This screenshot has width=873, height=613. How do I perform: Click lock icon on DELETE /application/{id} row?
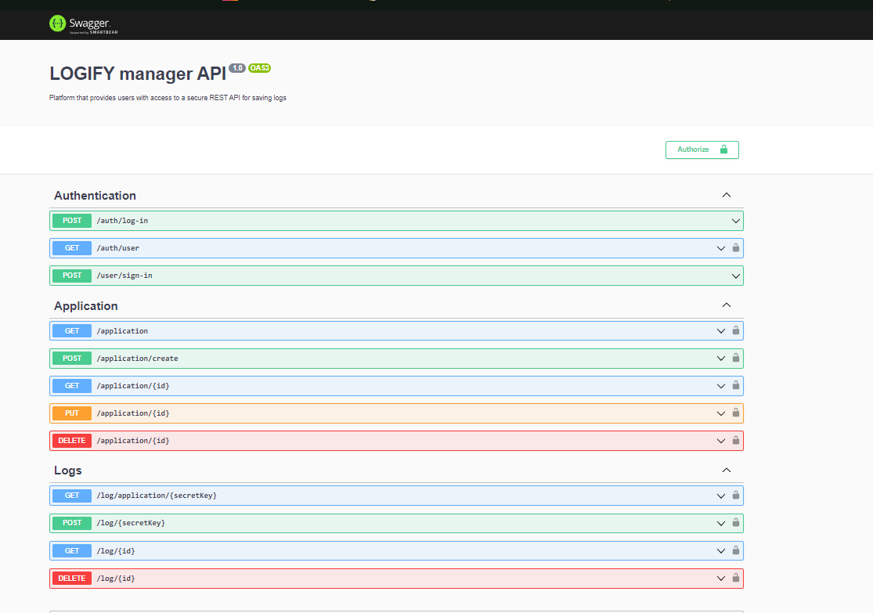click(x=736, y=441)
